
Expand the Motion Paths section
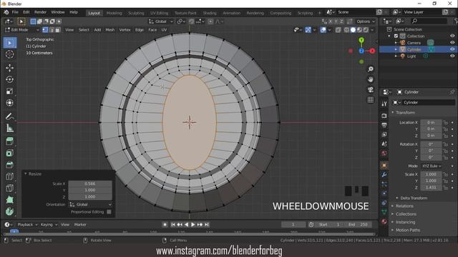pyautogui.click(x=408, y=230)
